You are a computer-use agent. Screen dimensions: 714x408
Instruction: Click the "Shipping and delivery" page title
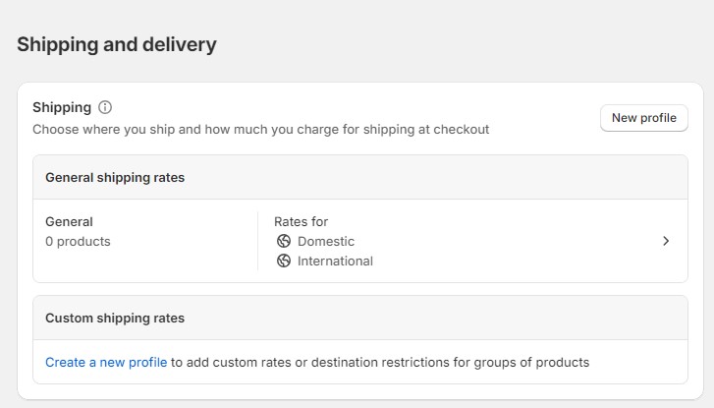(x=117, y=44)
